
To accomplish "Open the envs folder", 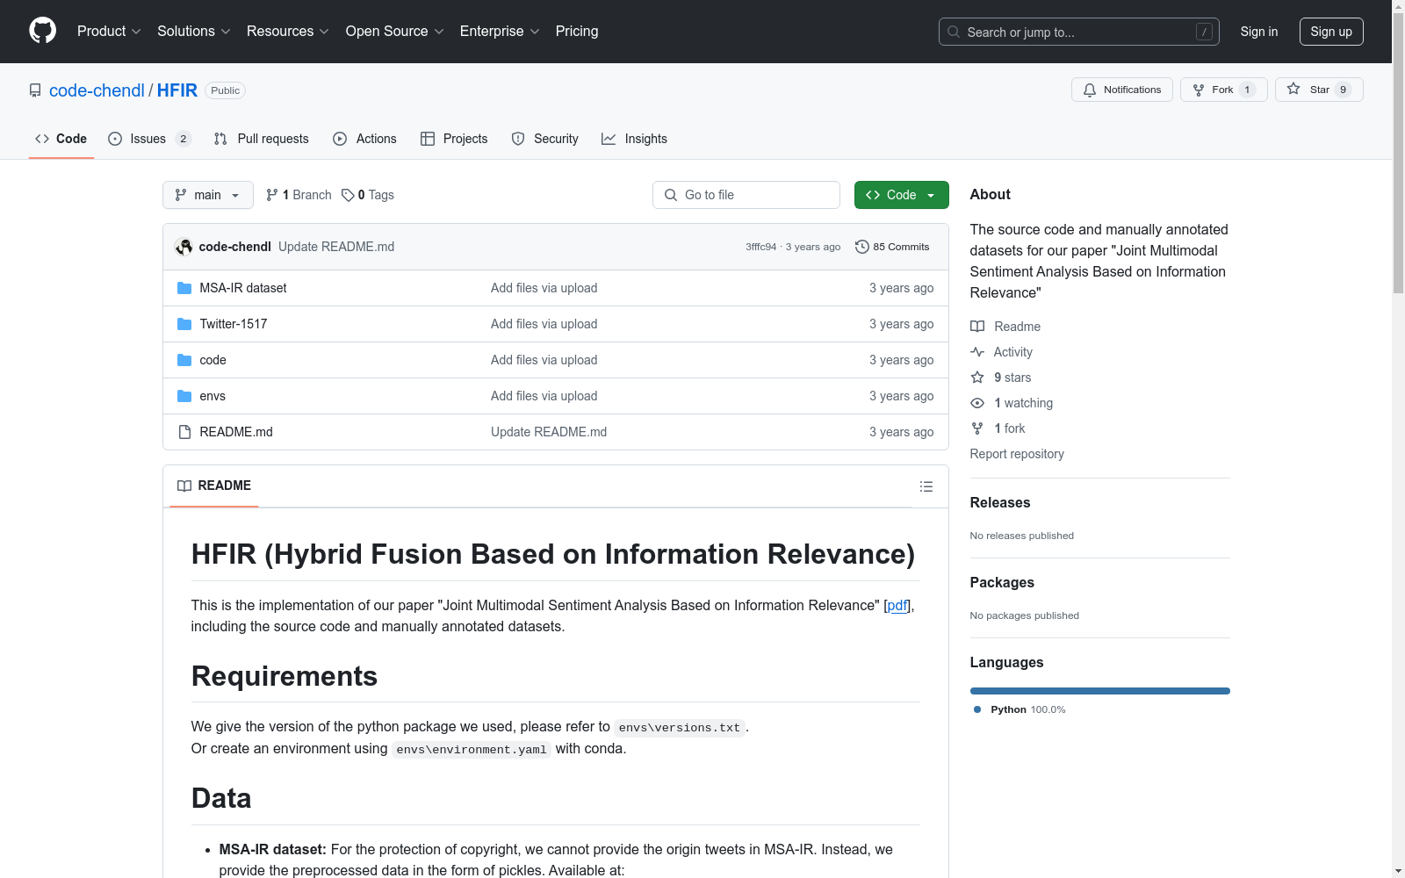I will tap(212, 396).
